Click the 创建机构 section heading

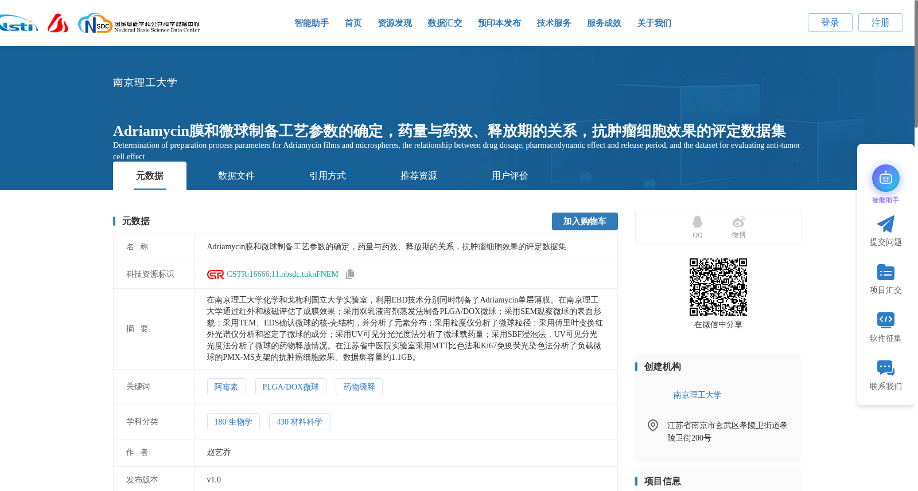tap(662, 367)
